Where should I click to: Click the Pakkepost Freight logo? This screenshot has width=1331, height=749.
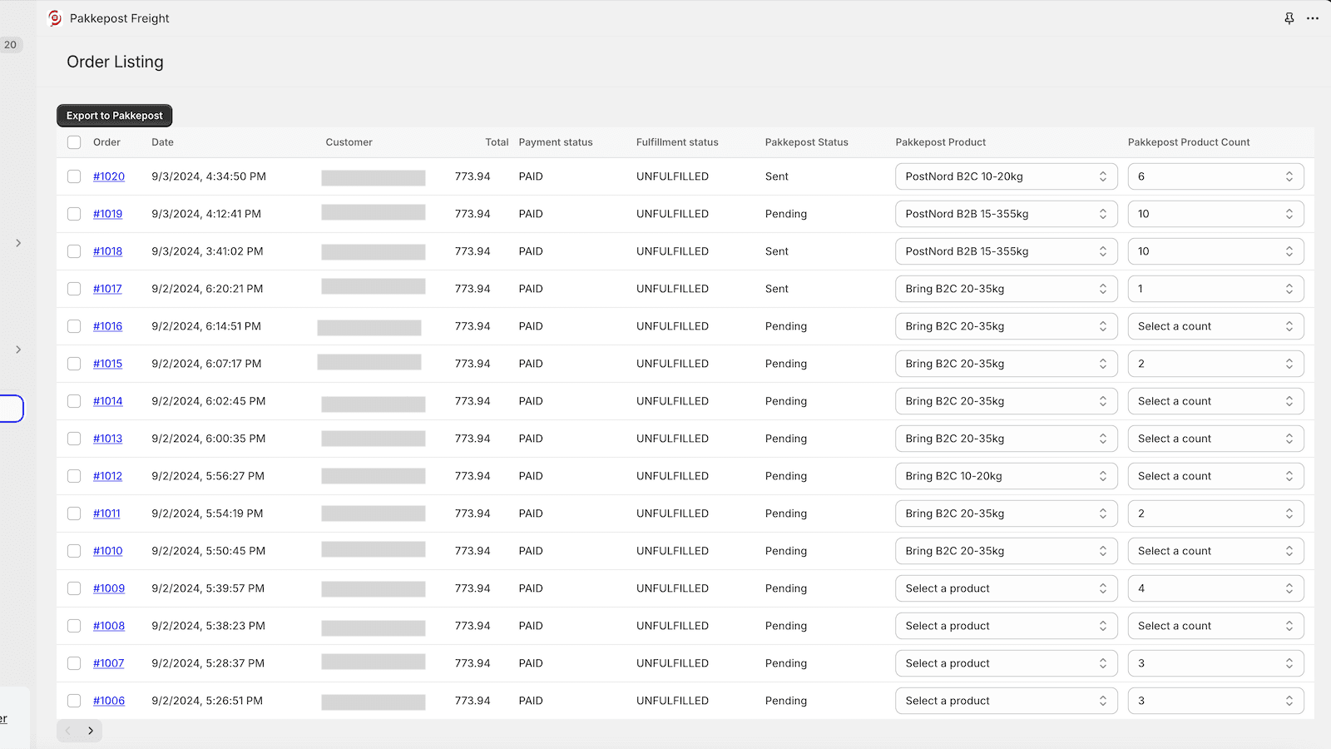pos(55,17)
